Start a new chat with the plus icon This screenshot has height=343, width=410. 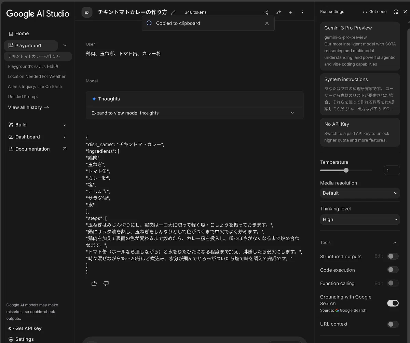click(x=290, y=12)
